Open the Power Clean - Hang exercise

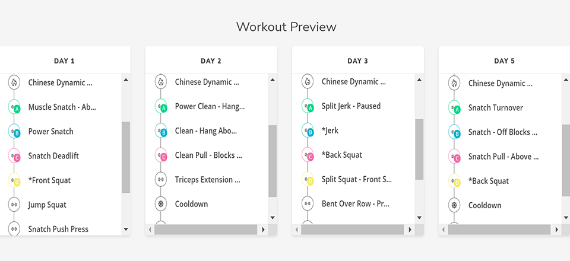[210, 107]
